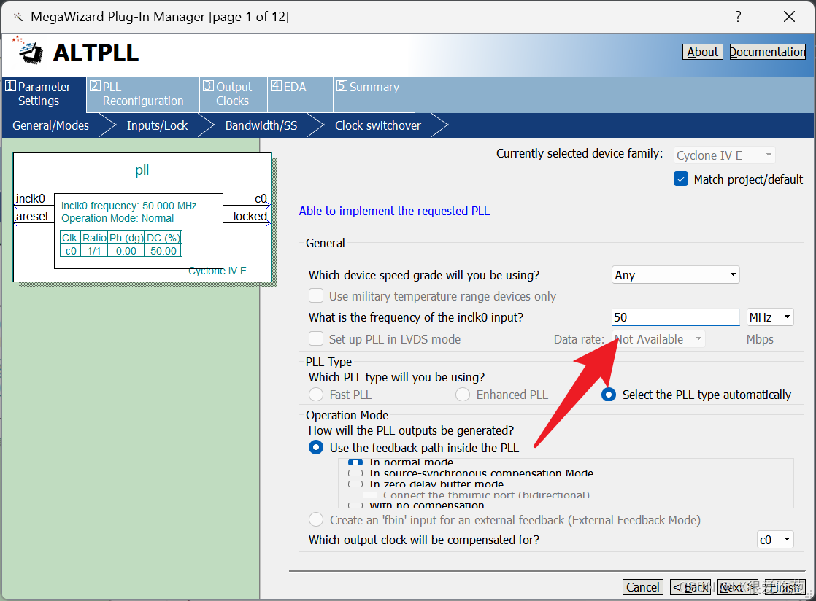The height and width of the screenshot is (601, 816).
Task: Toggle Match project/default checkbox
Action: pos(681,179)
